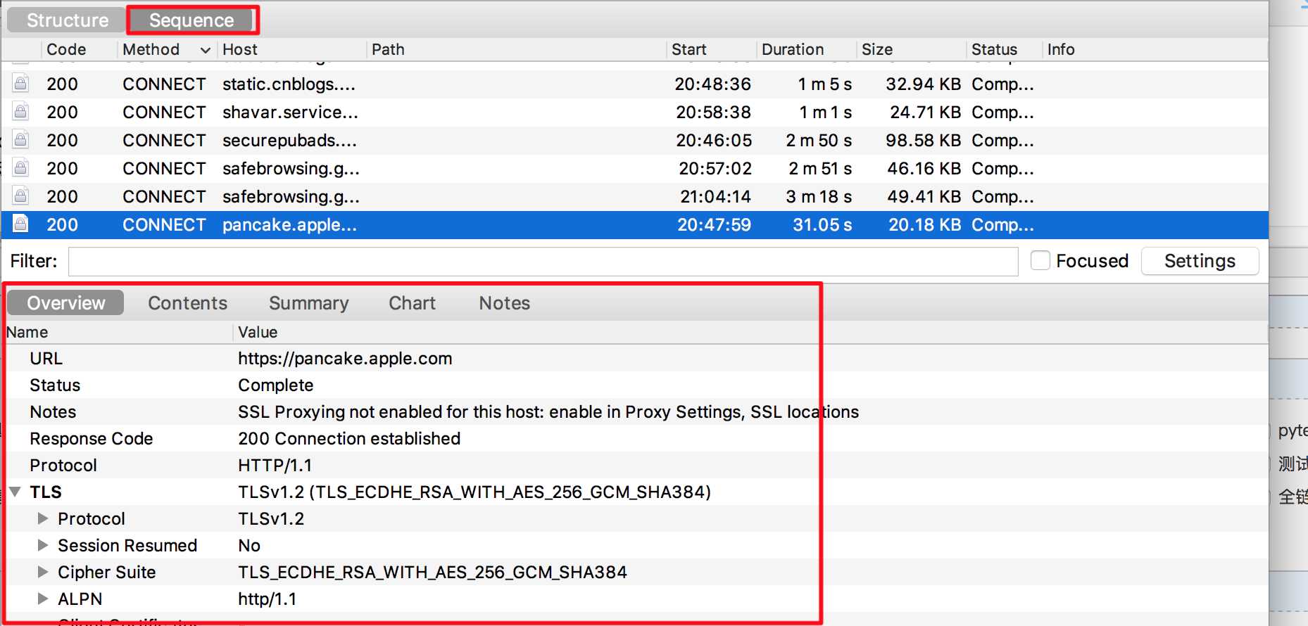Click the SSL Proxying not enabled note
Viewport: 1308px width, 626px height.
tap(548, 411)
